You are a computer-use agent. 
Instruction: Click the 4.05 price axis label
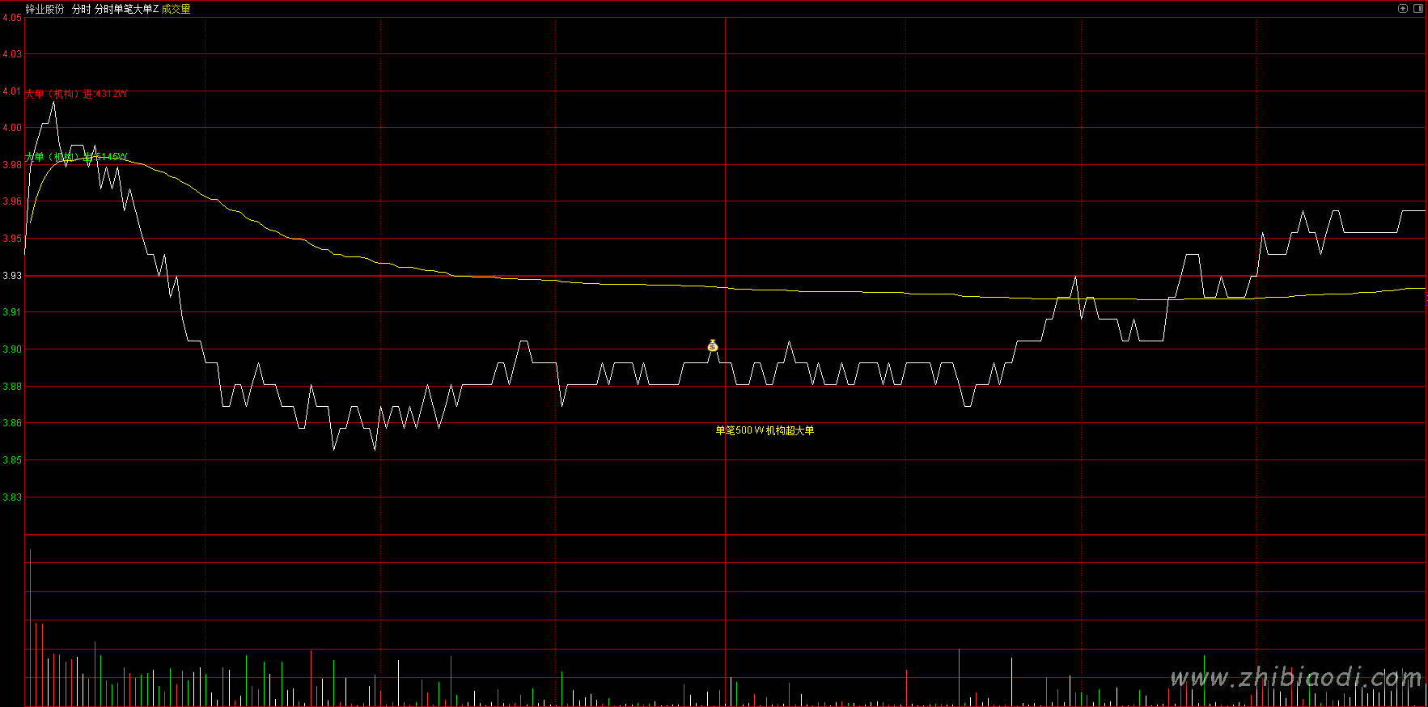(x=12, y=18)
